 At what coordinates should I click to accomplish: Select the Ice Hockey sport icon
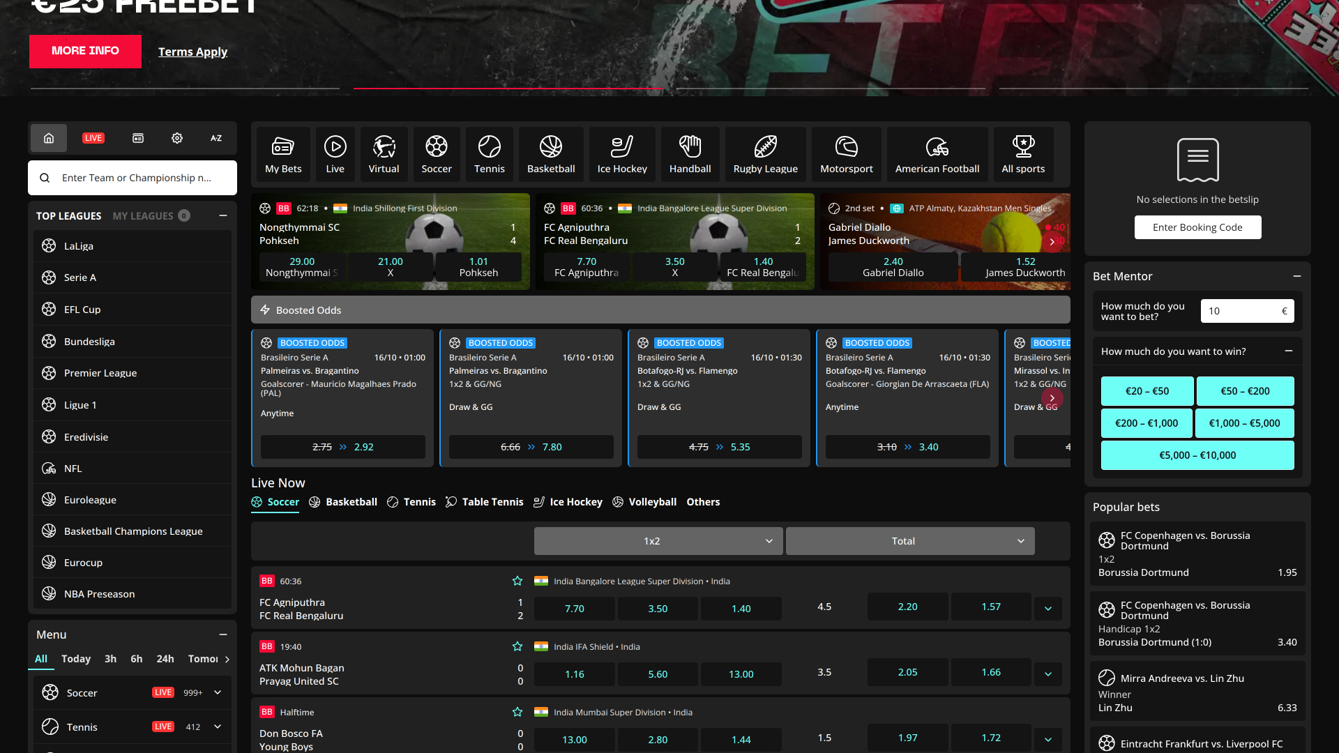click(x=621, y=153)
